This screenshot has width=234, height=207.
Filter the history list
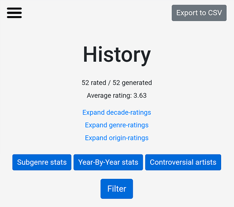(x=117, y=189)
